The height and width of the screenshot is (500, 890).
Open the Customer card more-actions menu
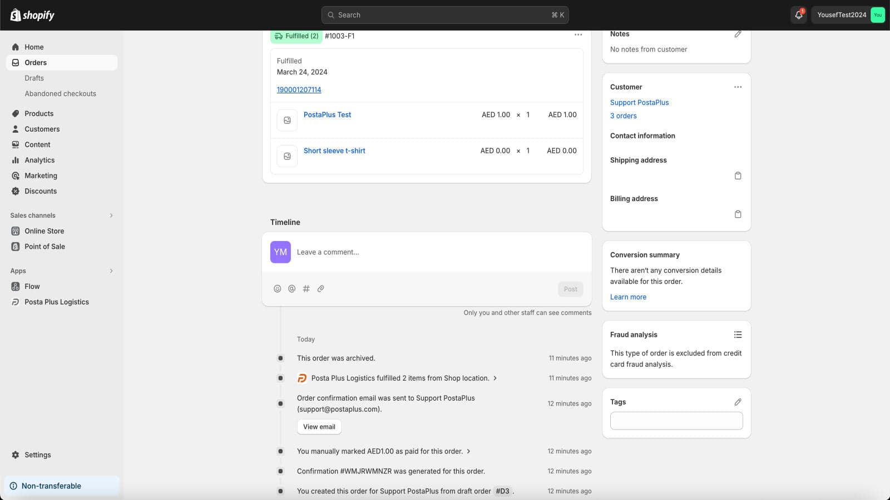click(738, 87)
